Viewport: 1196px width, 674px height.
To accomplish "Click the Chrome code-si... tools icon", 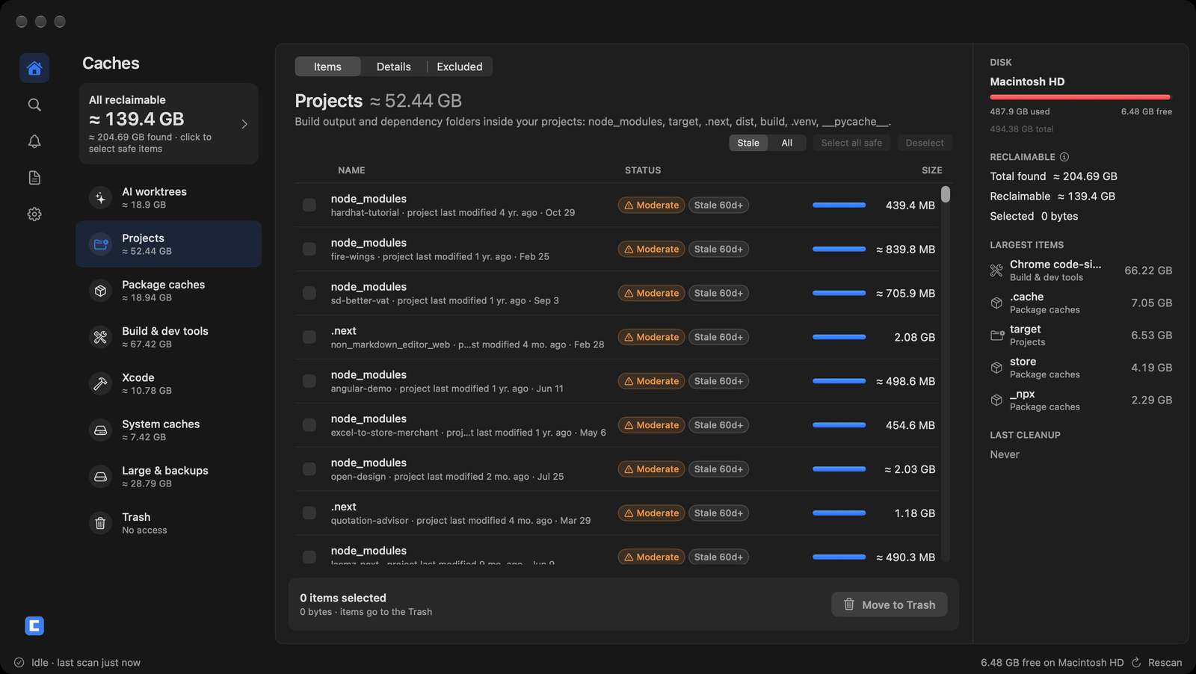I will (x=996, y=270).
